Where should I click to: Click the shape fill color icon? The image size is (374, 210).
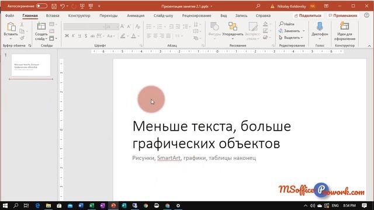265,24
